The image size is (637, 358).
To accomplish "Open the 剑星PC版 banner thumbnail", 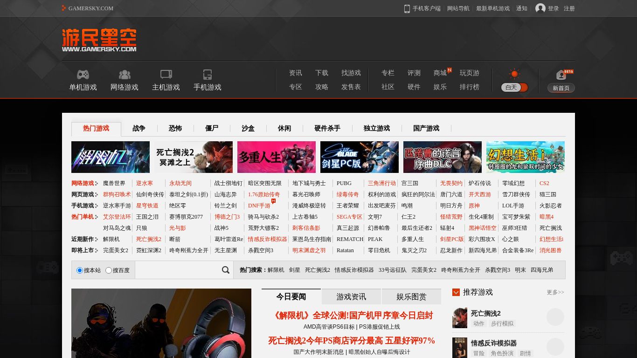I will [360, 157].
